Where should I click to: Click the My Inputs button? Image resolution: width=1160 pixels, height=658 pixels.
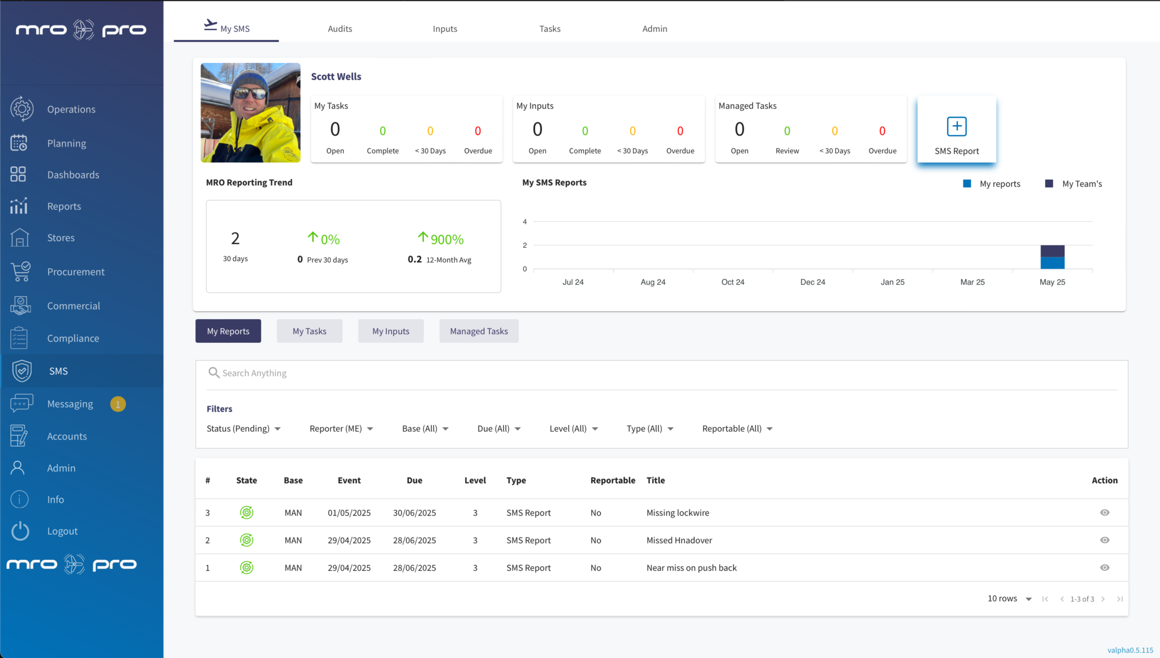390,330
